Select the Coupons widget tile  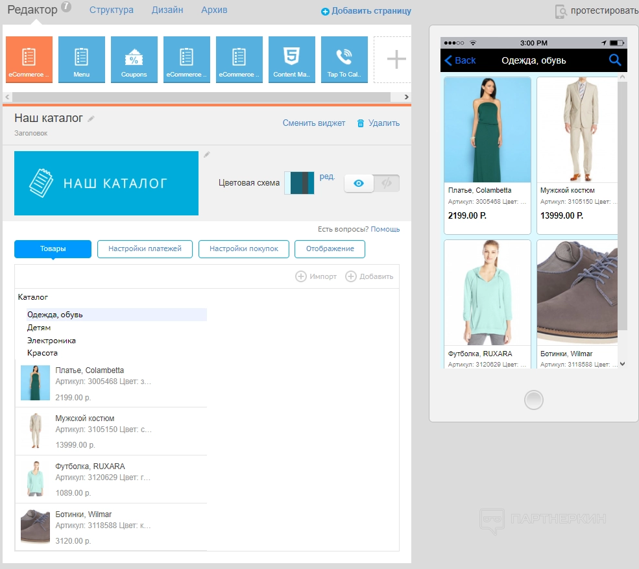coord(134,60)
